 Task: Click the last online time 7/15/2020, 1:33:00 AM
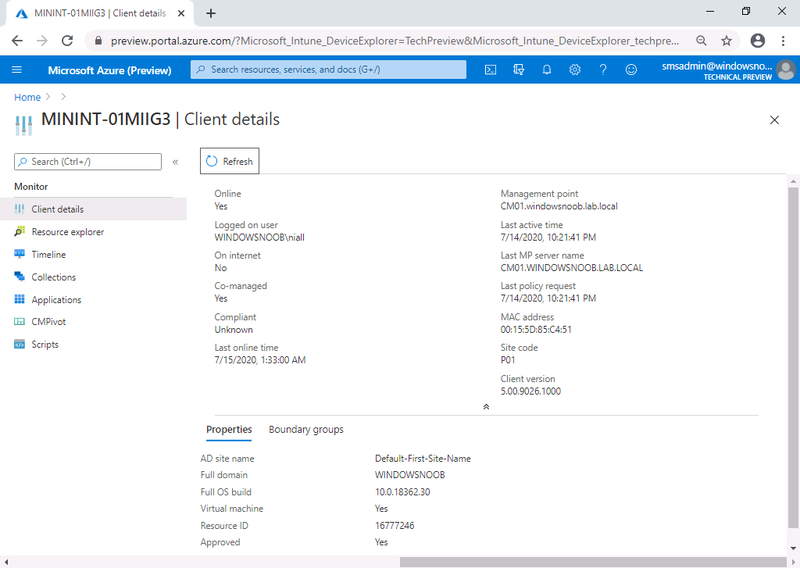point(259,359)
